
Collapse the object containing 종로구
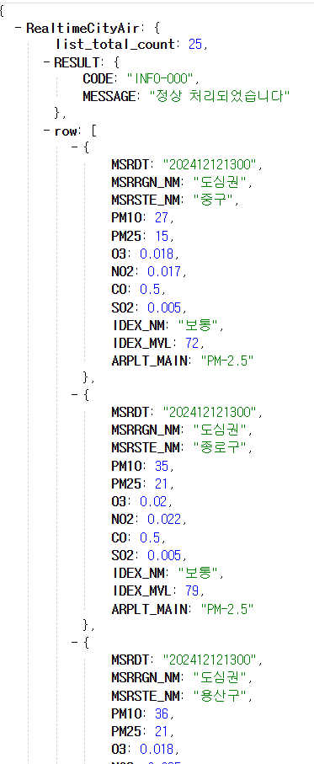click(74, 395)
